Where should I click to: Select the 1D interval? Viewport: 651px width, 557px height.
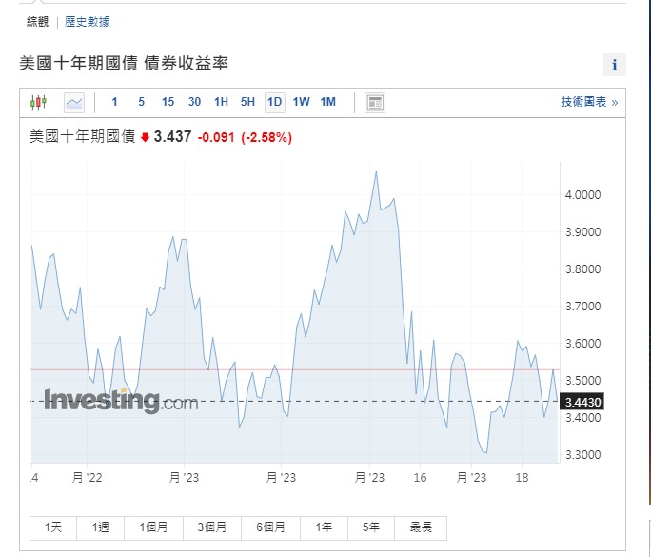click(274, 102)
